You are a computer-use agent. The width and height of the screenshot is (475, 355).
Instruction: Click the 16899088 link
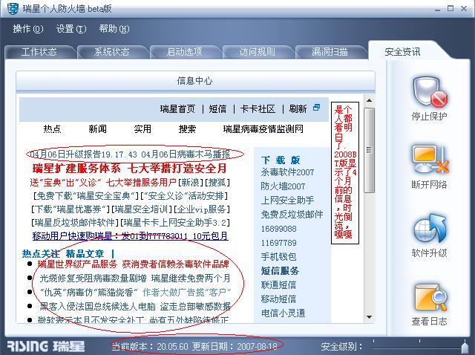tap(279, 229)
